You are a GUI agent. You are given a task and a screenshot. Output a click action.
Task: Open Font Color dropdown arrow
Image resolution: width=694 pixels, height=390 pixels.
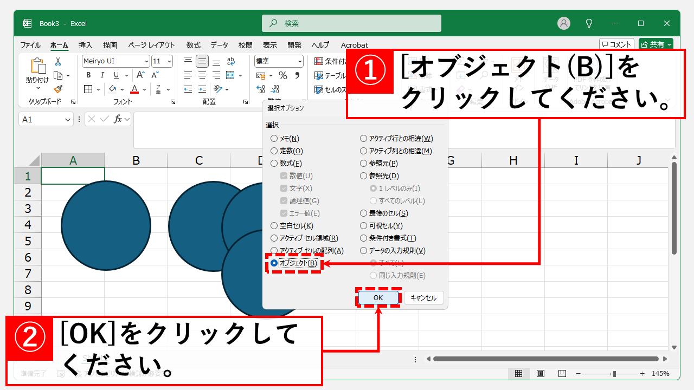144,89
